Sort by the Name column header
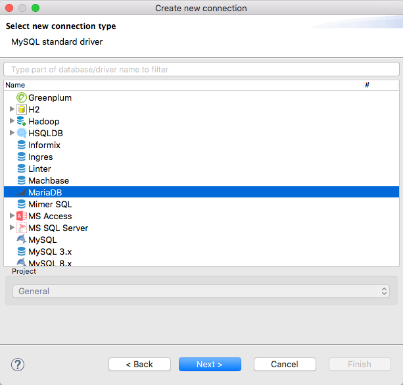This screenshot has width=403, height=385. point(183,85)
